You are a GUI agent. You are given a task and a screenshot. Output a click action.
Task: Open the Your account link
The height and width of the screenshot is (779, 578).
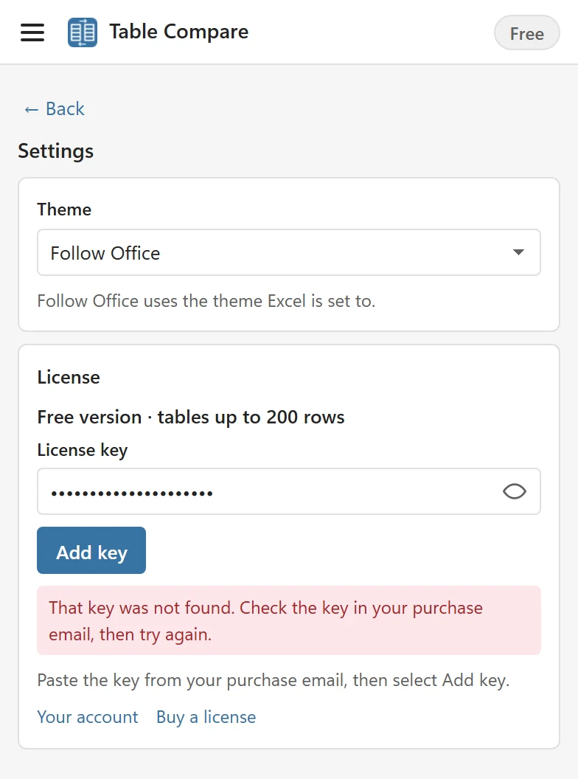tap(88, 717)
